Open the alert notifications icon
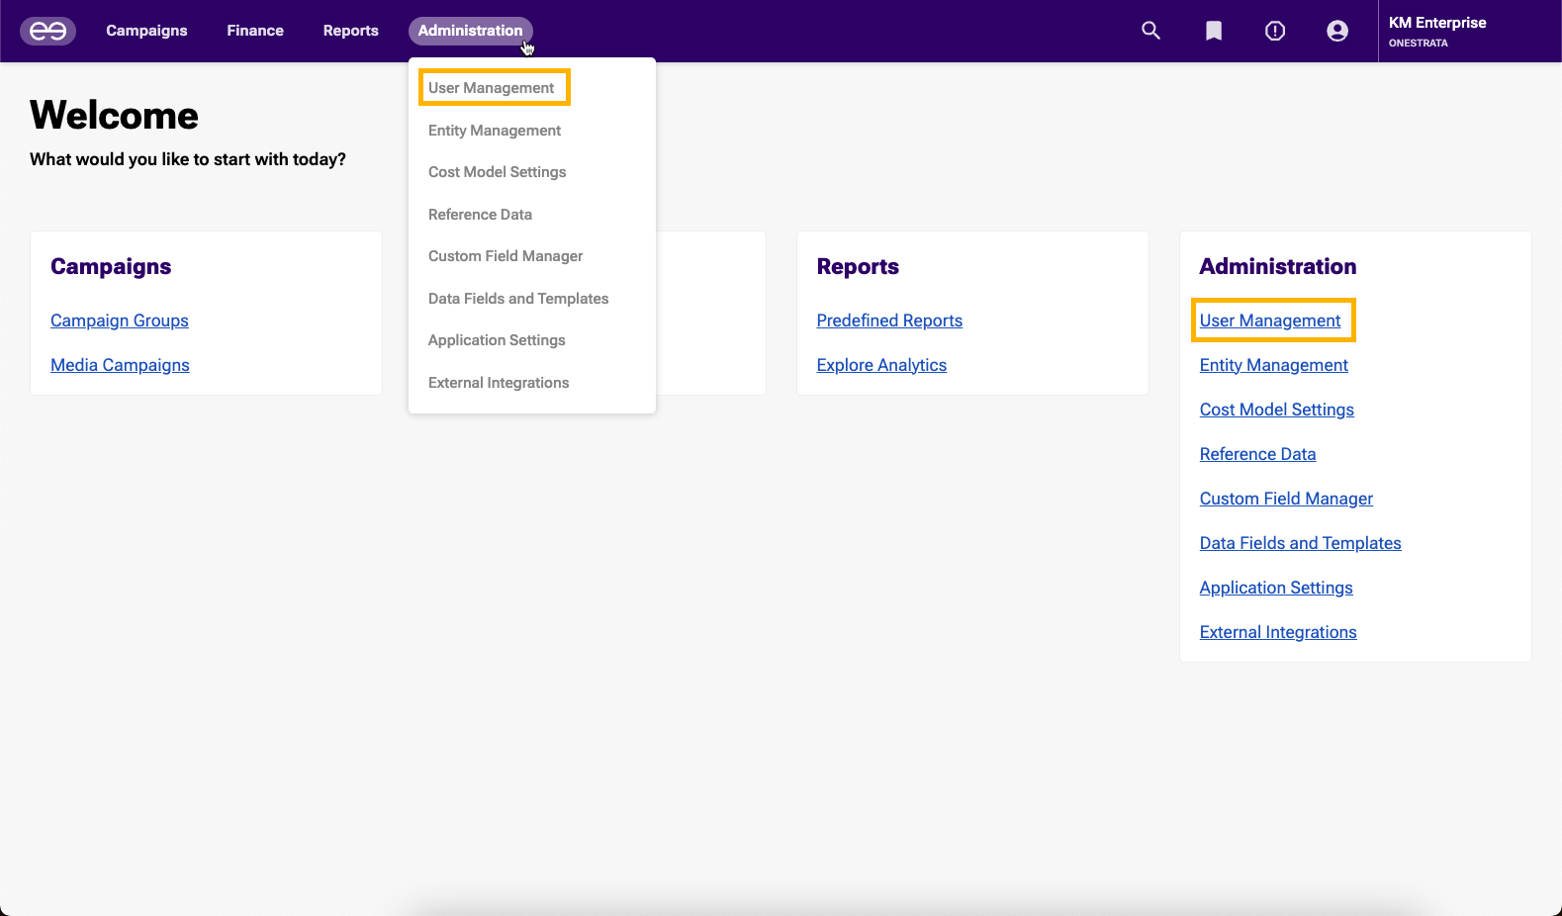Image resolution: width=1562 pixels, height=916 pixels. click(1275, 31)
